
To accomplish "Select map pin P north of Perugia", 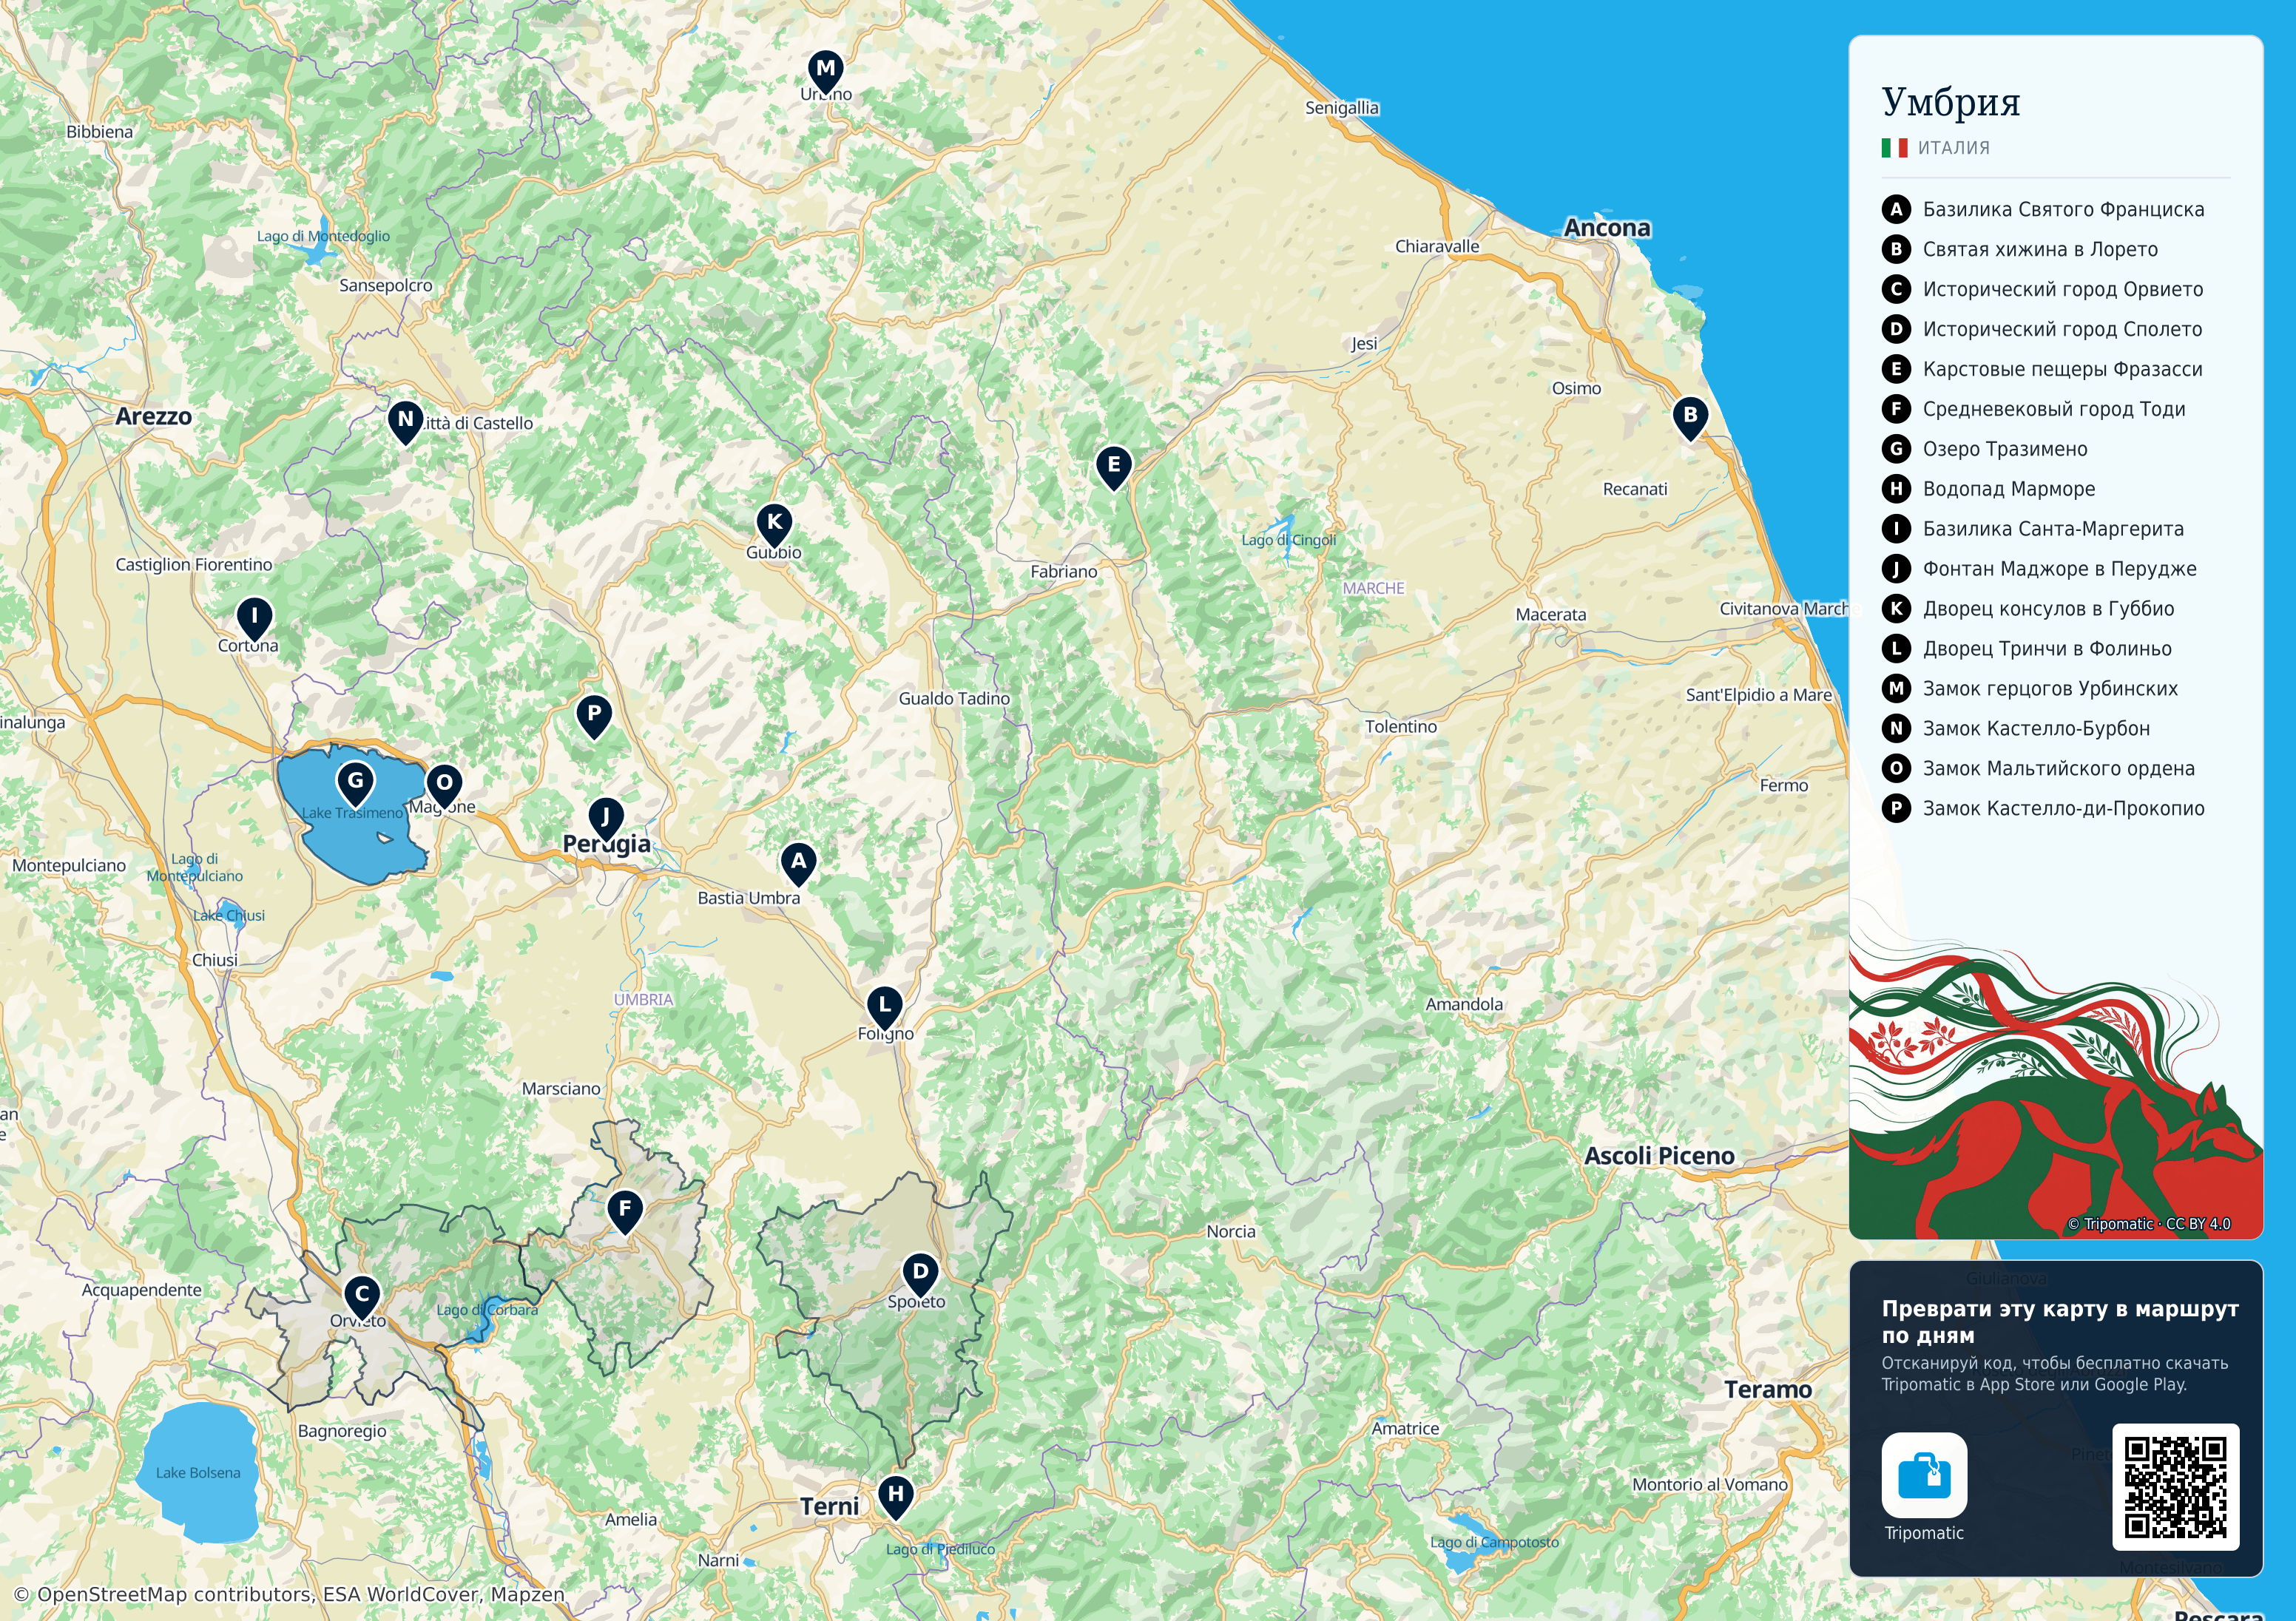I will click(594, 717).
